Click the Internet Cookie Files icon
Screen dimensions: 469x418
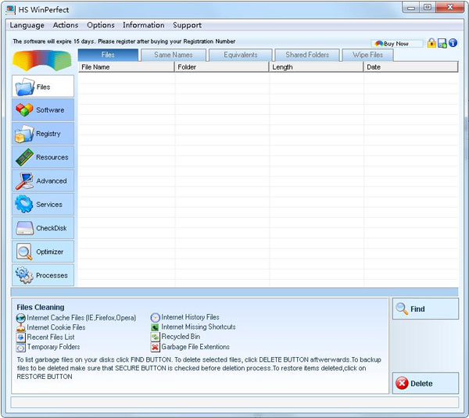point(21,327)
